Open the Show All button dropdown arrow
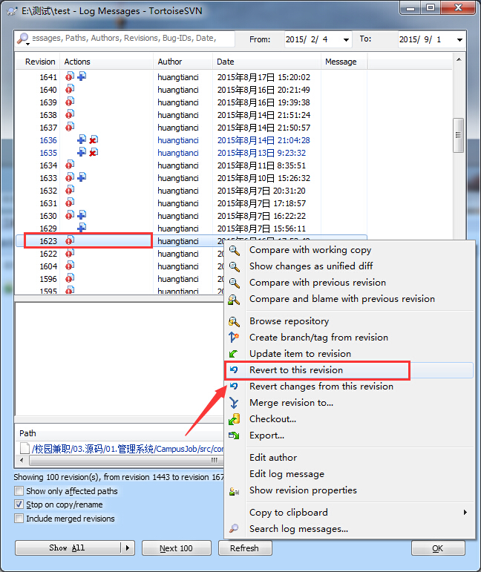 pos(128,548)
